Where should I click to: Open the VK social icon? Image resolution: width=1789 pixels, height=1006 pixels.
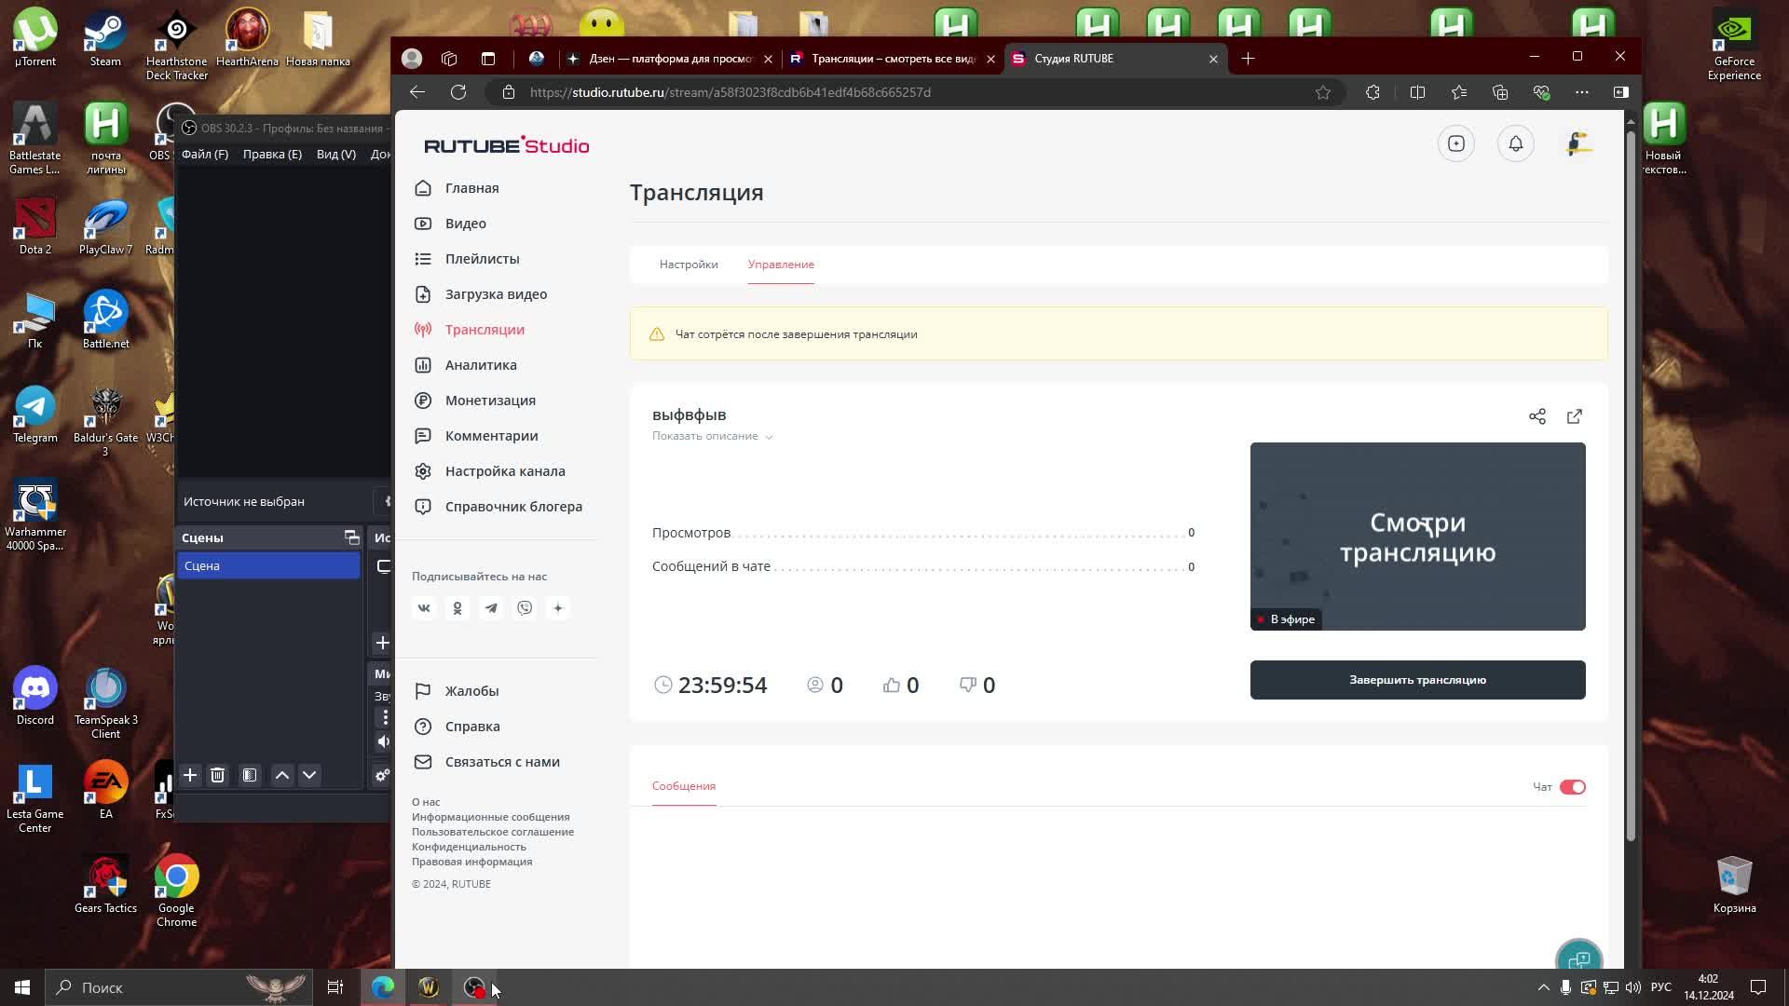[424, 608]
